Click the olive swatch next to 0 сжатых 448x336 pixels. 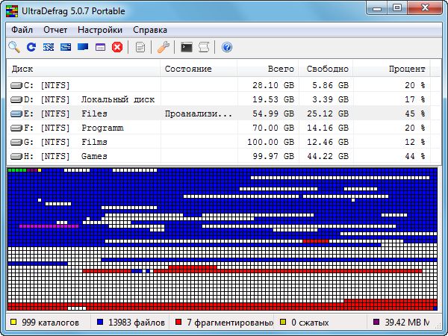[x=283, y=323]
